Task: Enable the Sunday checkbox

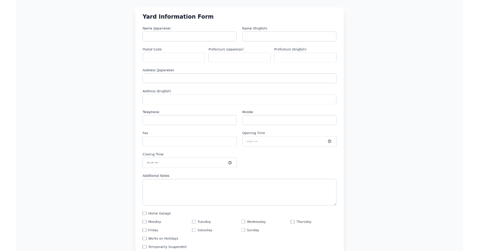Action: (243, 230)
